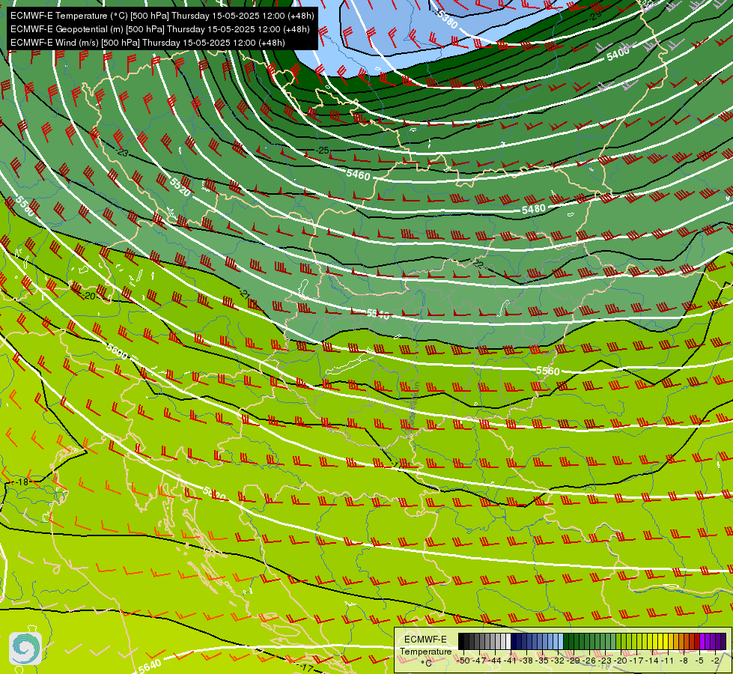The width and height of the screenshot is (733, 674).
Task: Click the -44 tick label in the legend
Action: (x=495, y=661)
